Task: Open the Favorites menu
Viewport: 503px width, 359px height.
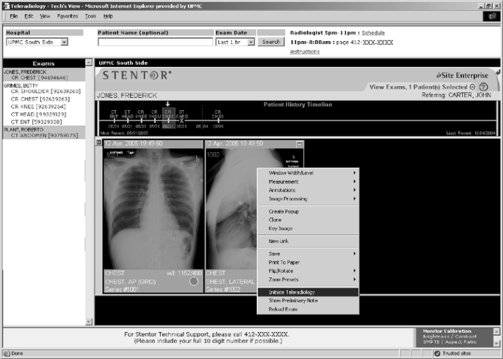Action: [x=68, y=16]
